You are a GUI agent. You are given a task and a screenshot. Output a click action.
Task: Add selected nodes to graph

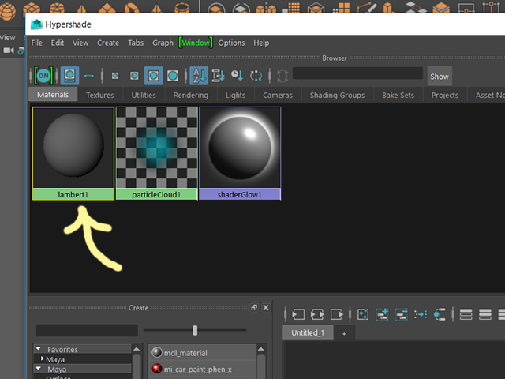(382, 314)
